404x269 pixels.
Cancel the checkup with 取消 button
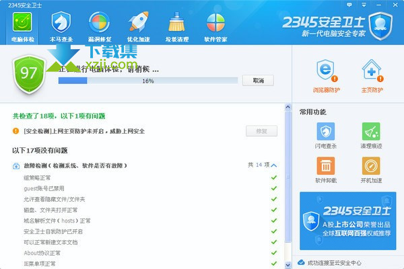click(258, 81)
